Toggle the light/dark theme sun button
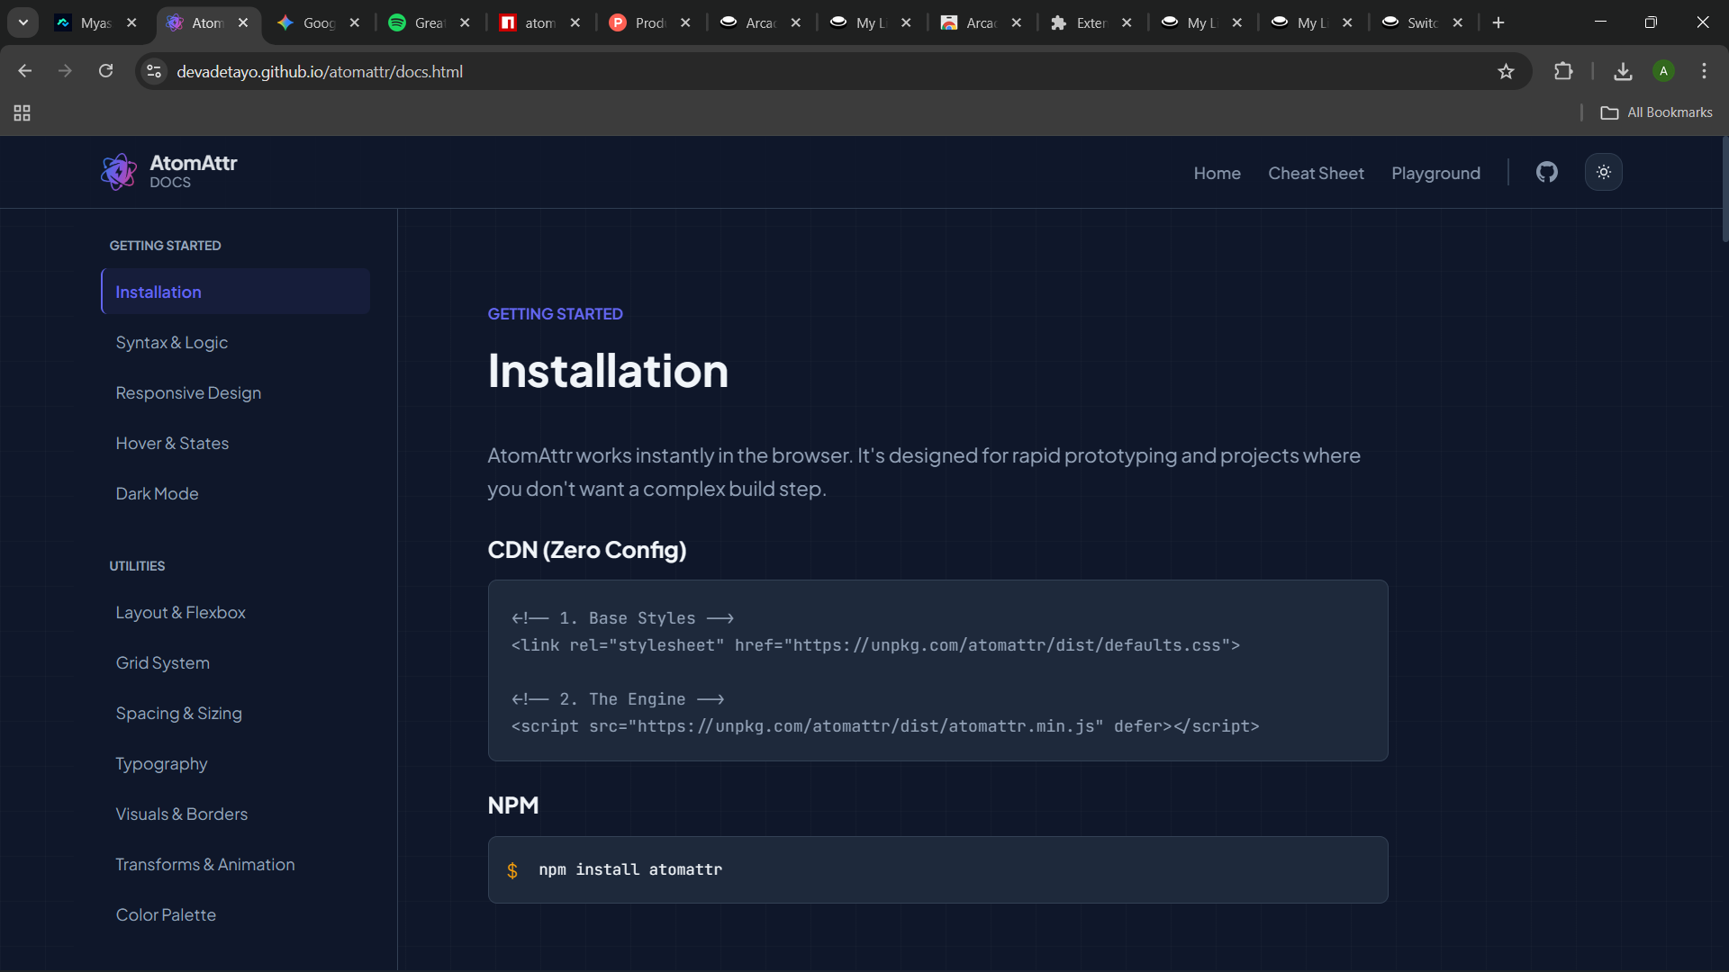This screenshot has height=972, width=1729. pos(1604,172)
